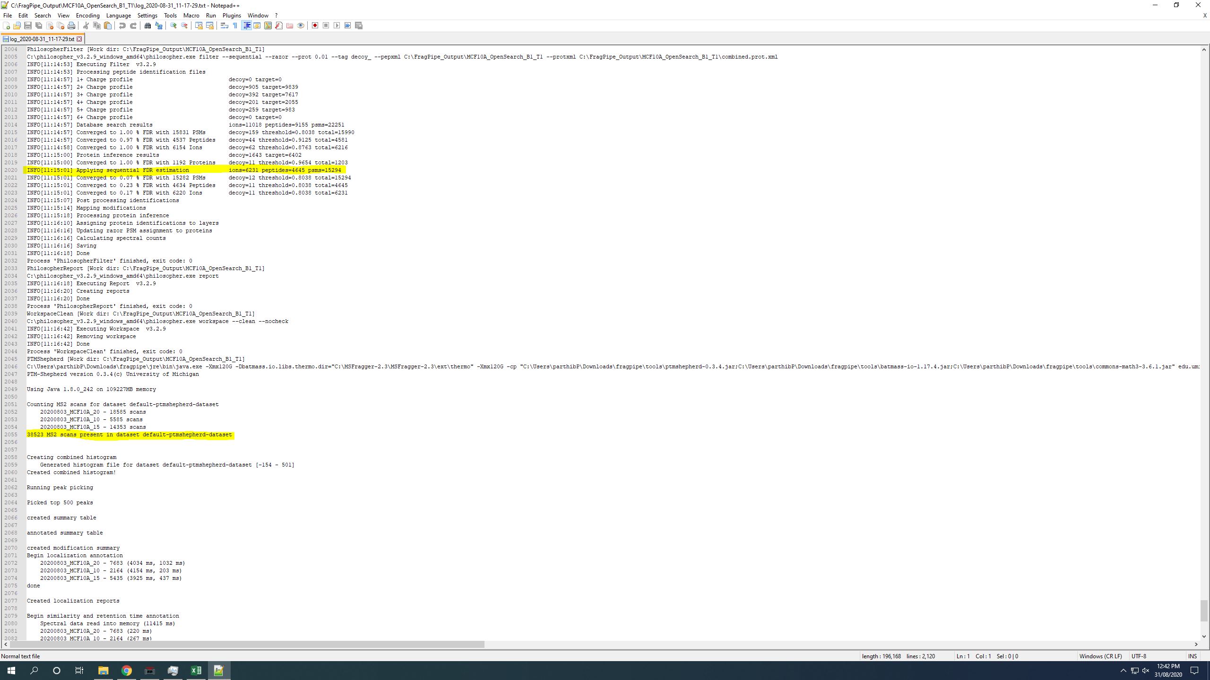Screen dimensions: 1210x680
Task: Save all open files via Save All icon
Action: [37, 26]
